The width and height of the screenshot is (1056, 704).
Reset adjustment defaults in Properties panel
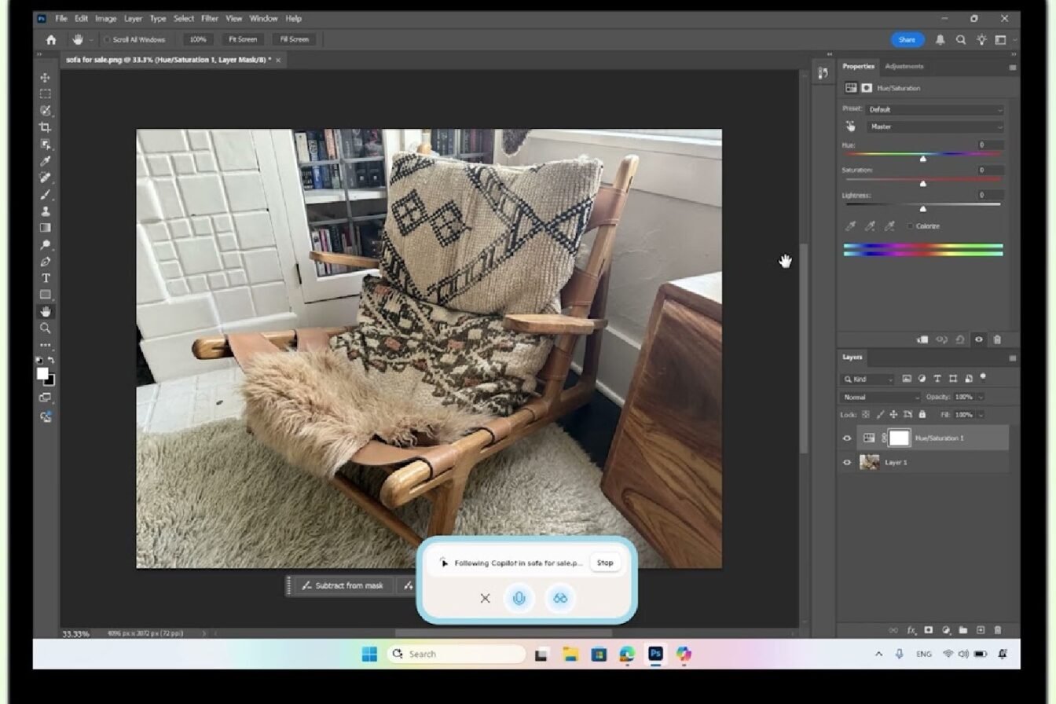coord(959,339)
